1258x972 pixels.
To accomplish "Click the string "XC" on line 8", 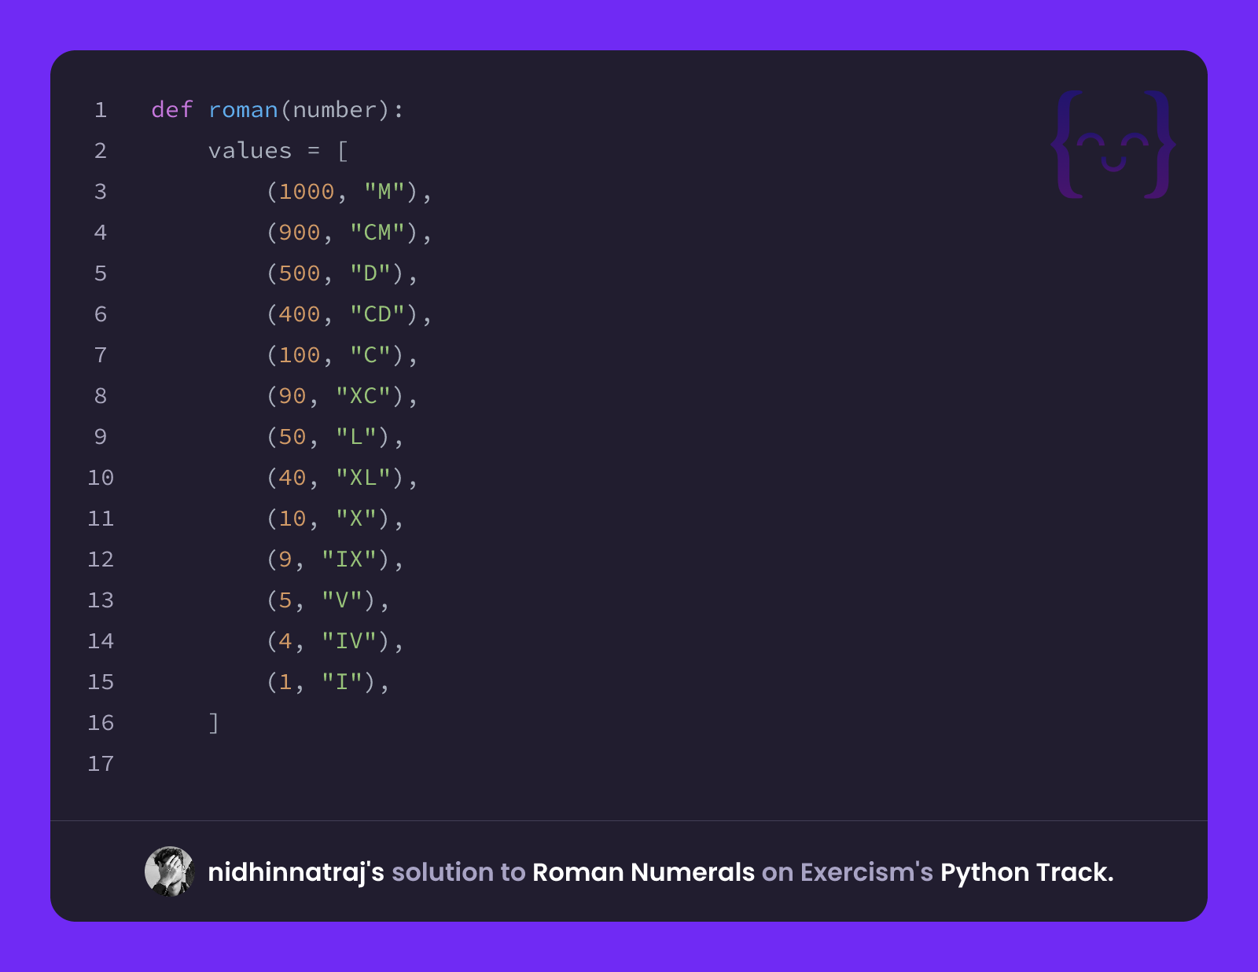I will (363, 396).
